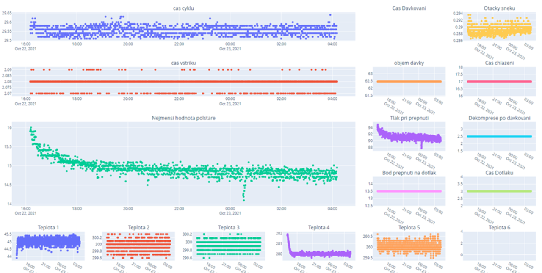Click the initial peak of the Teplota 4 curve

pyautogui.click(x=288, y=234)
